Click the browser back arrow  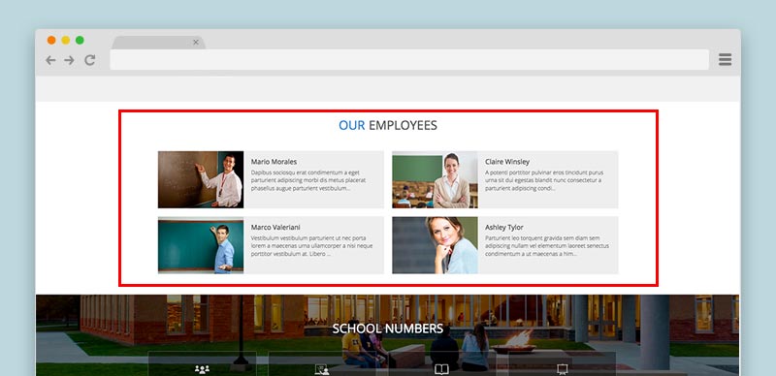50,60
